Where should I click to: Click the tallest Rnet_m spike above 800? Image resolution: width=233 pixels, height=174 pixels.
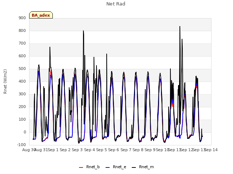[180, 26]
